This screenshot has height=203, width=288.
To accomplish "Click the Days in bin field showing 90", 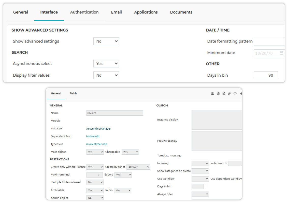I will [x=266, y=75].
